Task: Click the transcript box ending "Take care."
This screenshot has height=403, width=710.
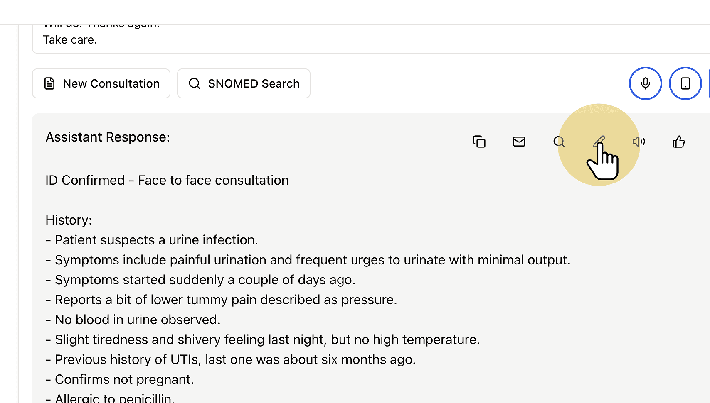Action: pyautogui.click(x=371, y=39)
